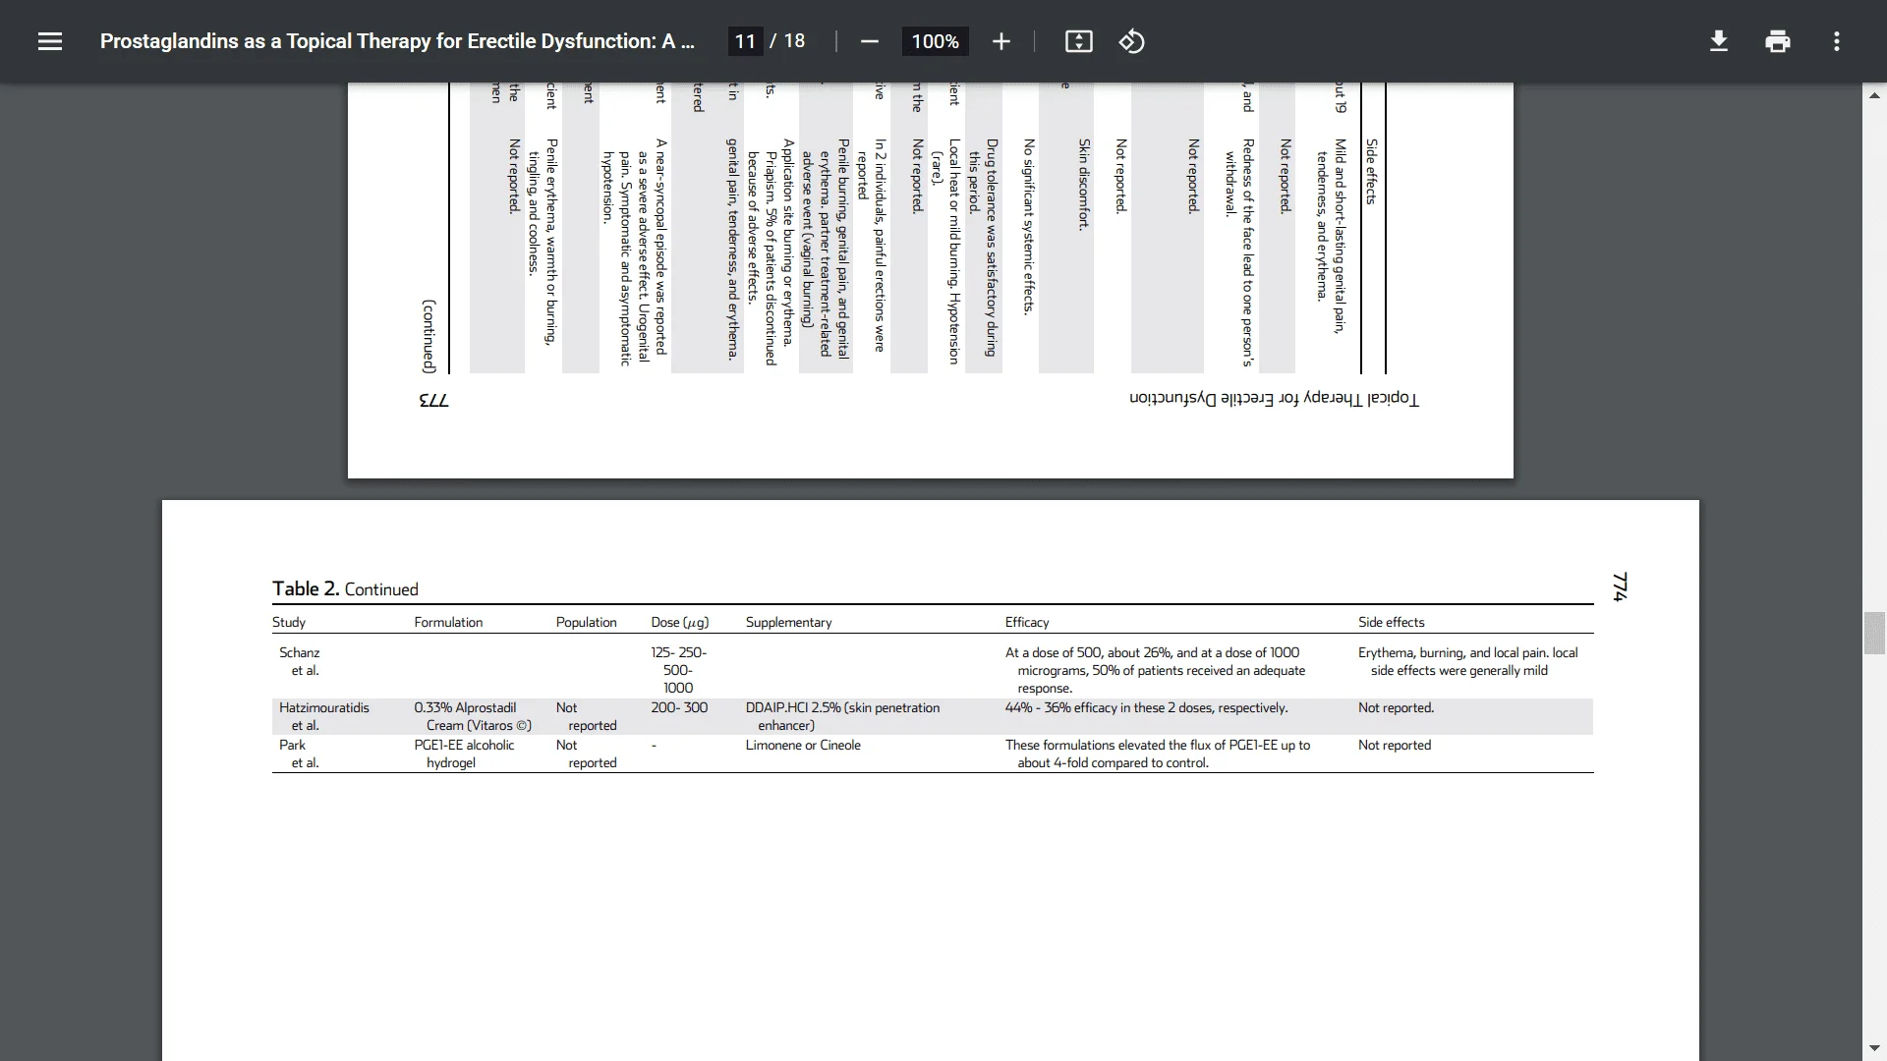
Task: Click rotated 'Skin discomfort.' text
Action: click(1084, 184)
